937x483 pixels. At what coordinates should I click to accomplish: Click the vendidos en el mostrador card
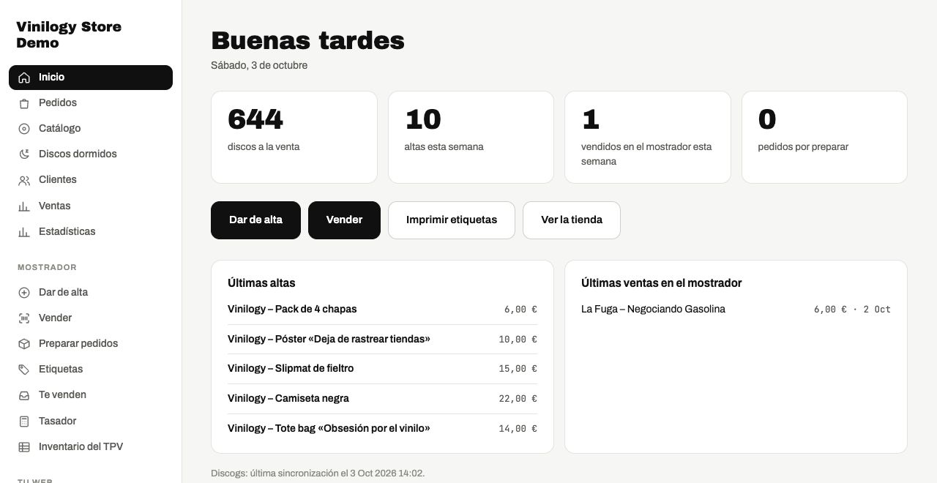click(648, 137)
